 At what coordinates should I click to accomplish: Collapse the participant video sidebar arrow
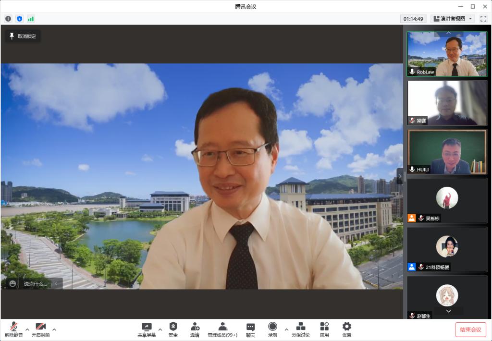400,176
